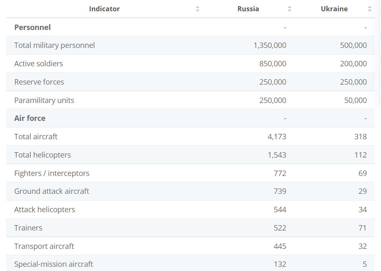Select the Reserve forces row label

[39, 82]
